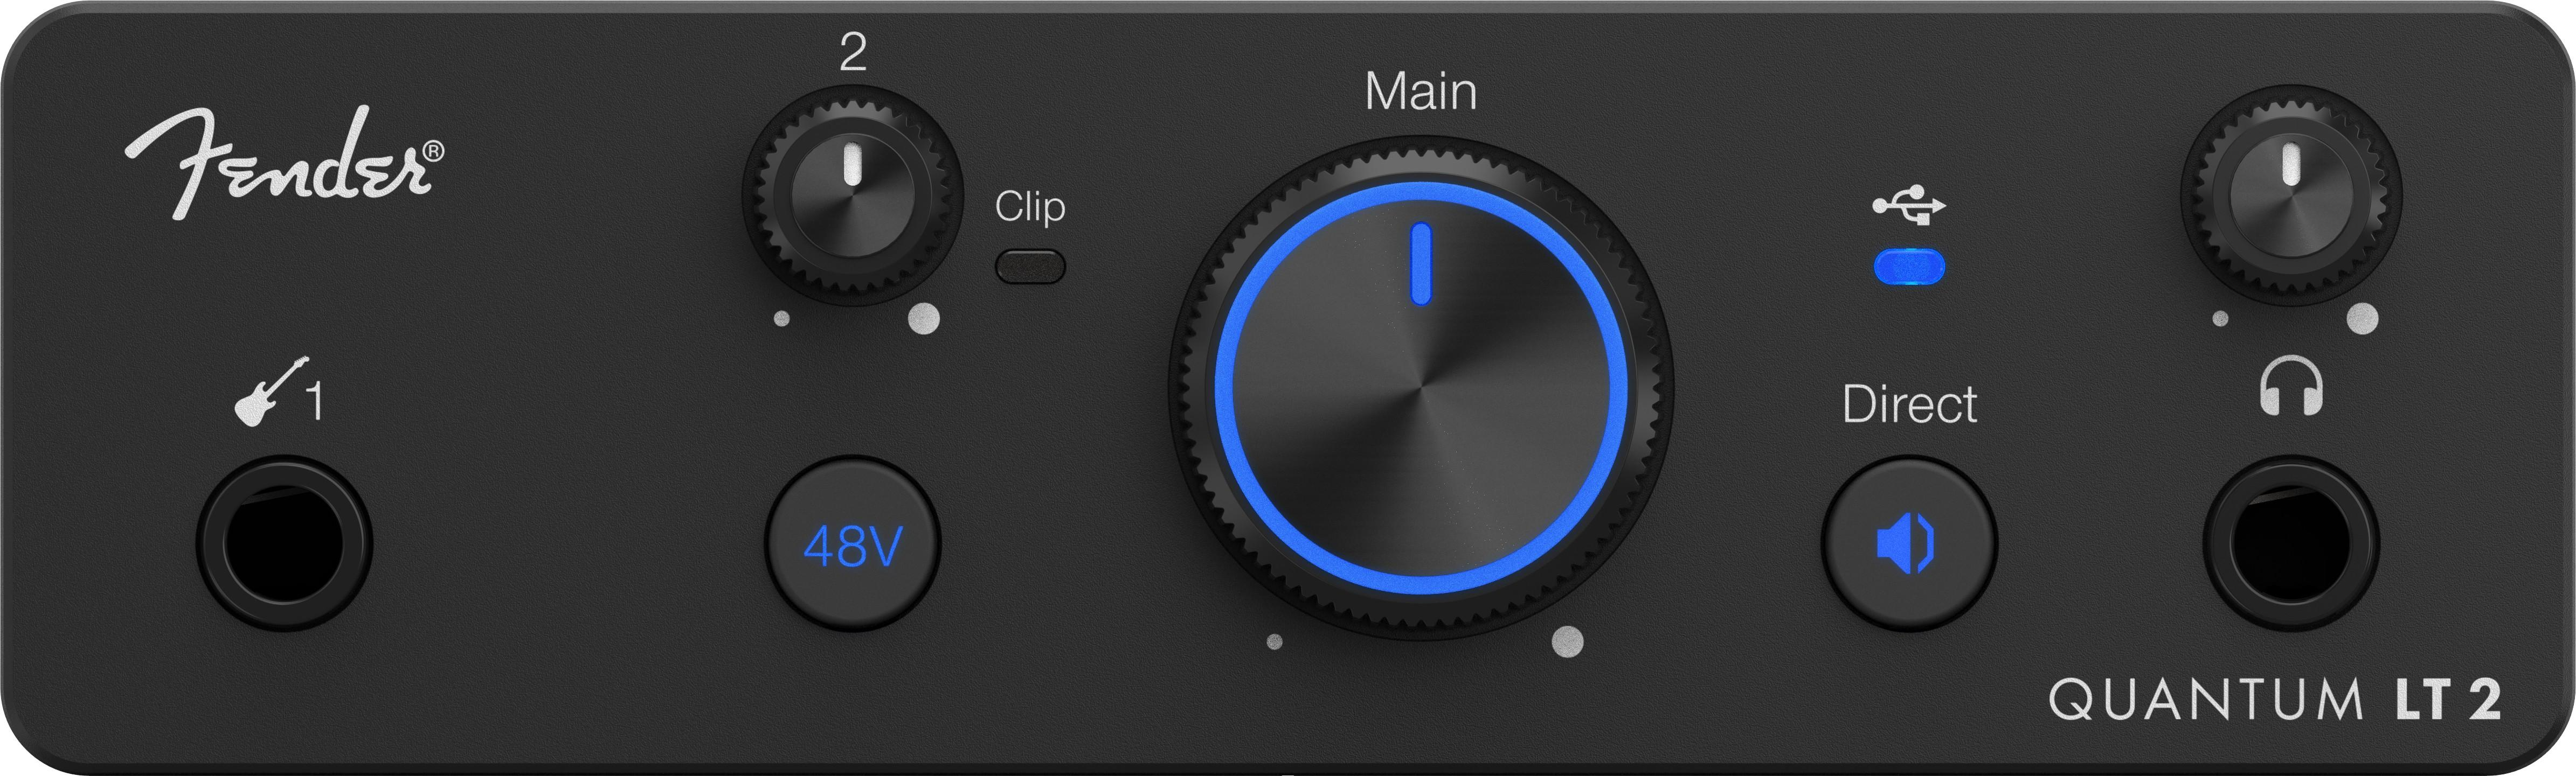Click the speaker icon on the Direct button

tap(1906, 544)
